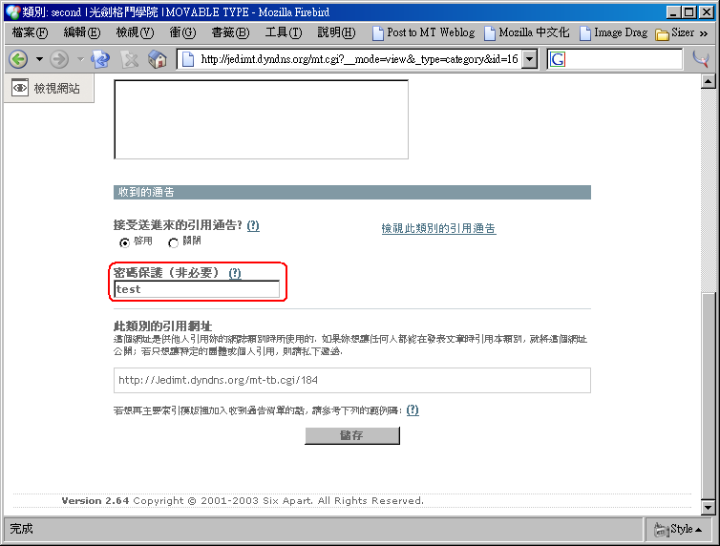Click the Version 2.64 copyright text
This screenshot has width=720, height=546.
(243, 500)
